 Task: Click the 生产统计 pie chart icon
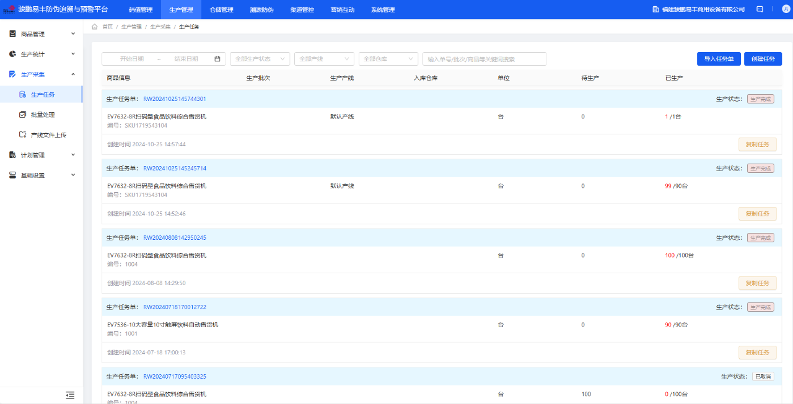tap(12, 54)
